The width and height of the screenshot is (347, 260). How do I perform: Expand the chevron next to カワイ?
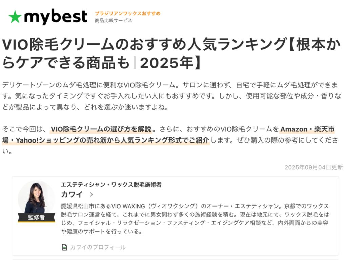[x=91, y=194]
